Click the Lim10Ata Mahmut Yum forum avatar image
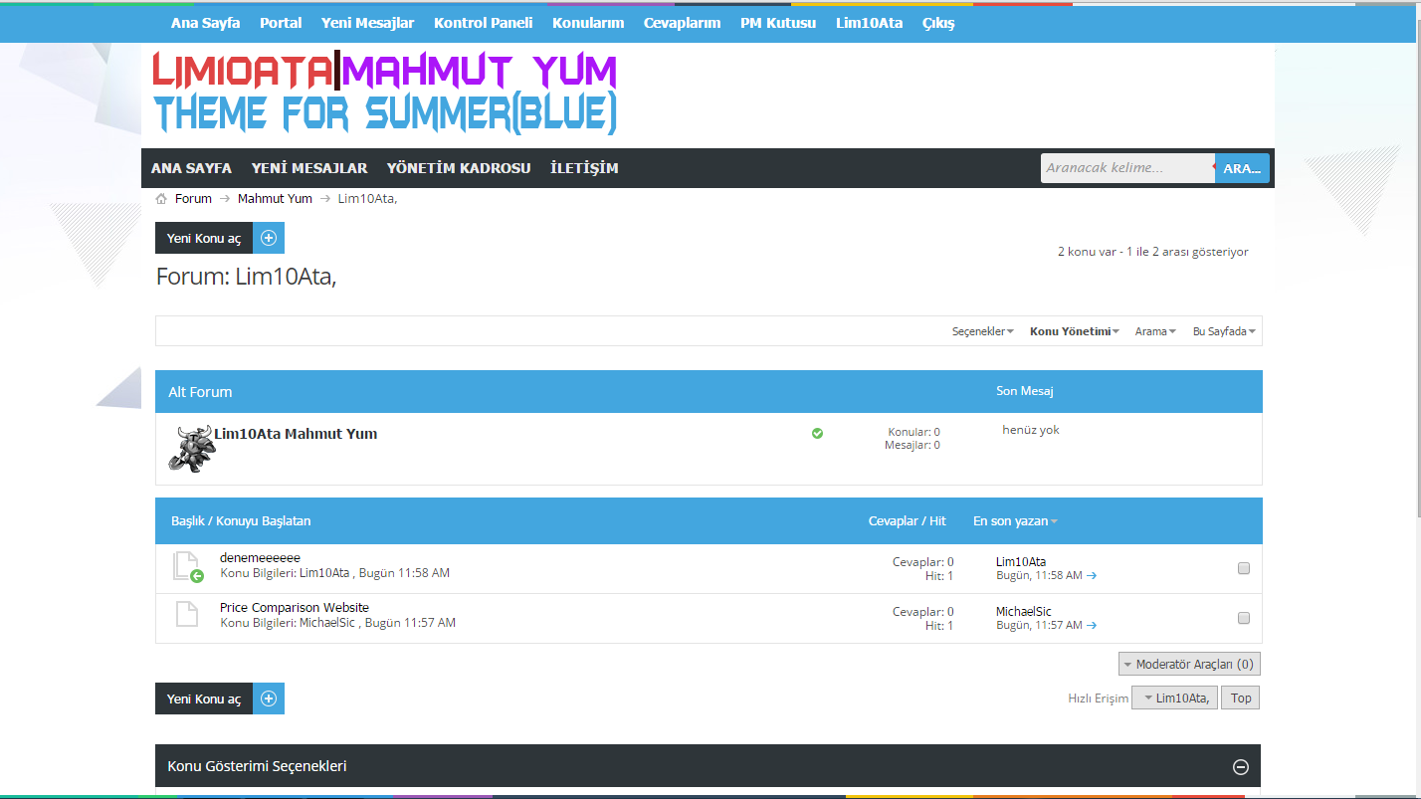 pyautogui.click(x=191, y=449)
